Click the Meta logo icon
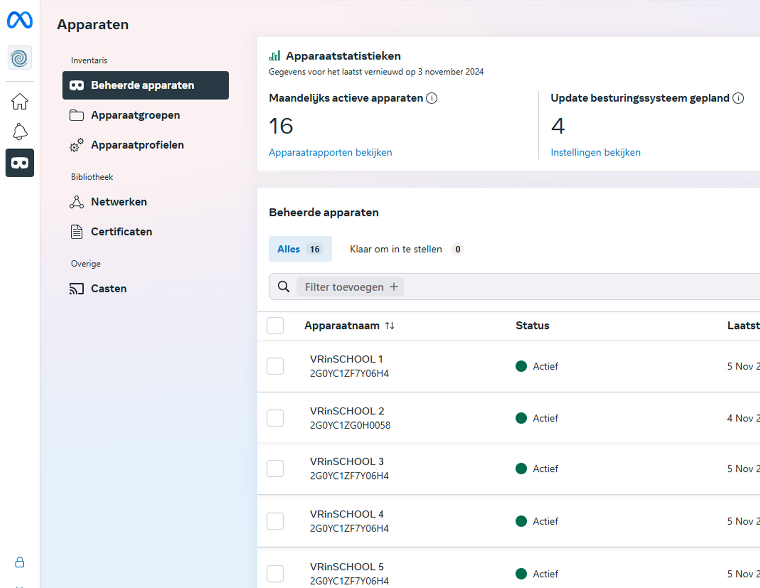Viewport: 760px width, 588px height. (x=19, y=20)
